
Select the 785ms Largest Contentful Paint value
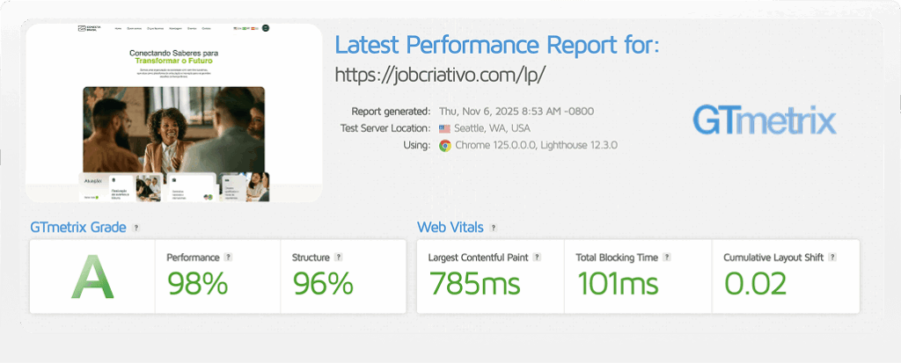(474, 283)
